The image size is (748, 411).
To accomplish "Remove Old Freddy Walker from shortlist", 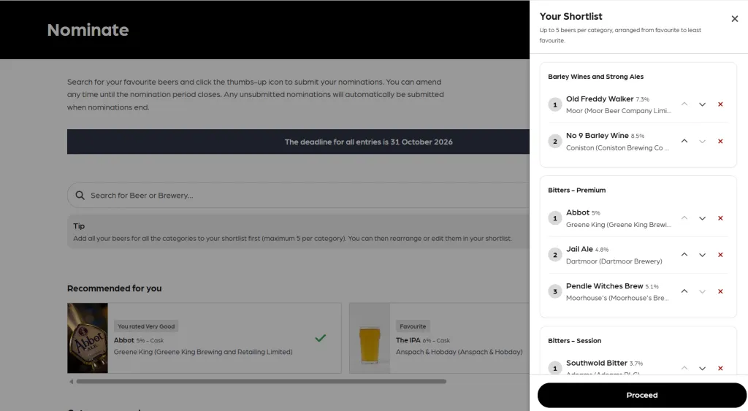I will pyautogui.click(x=720, y=104).
